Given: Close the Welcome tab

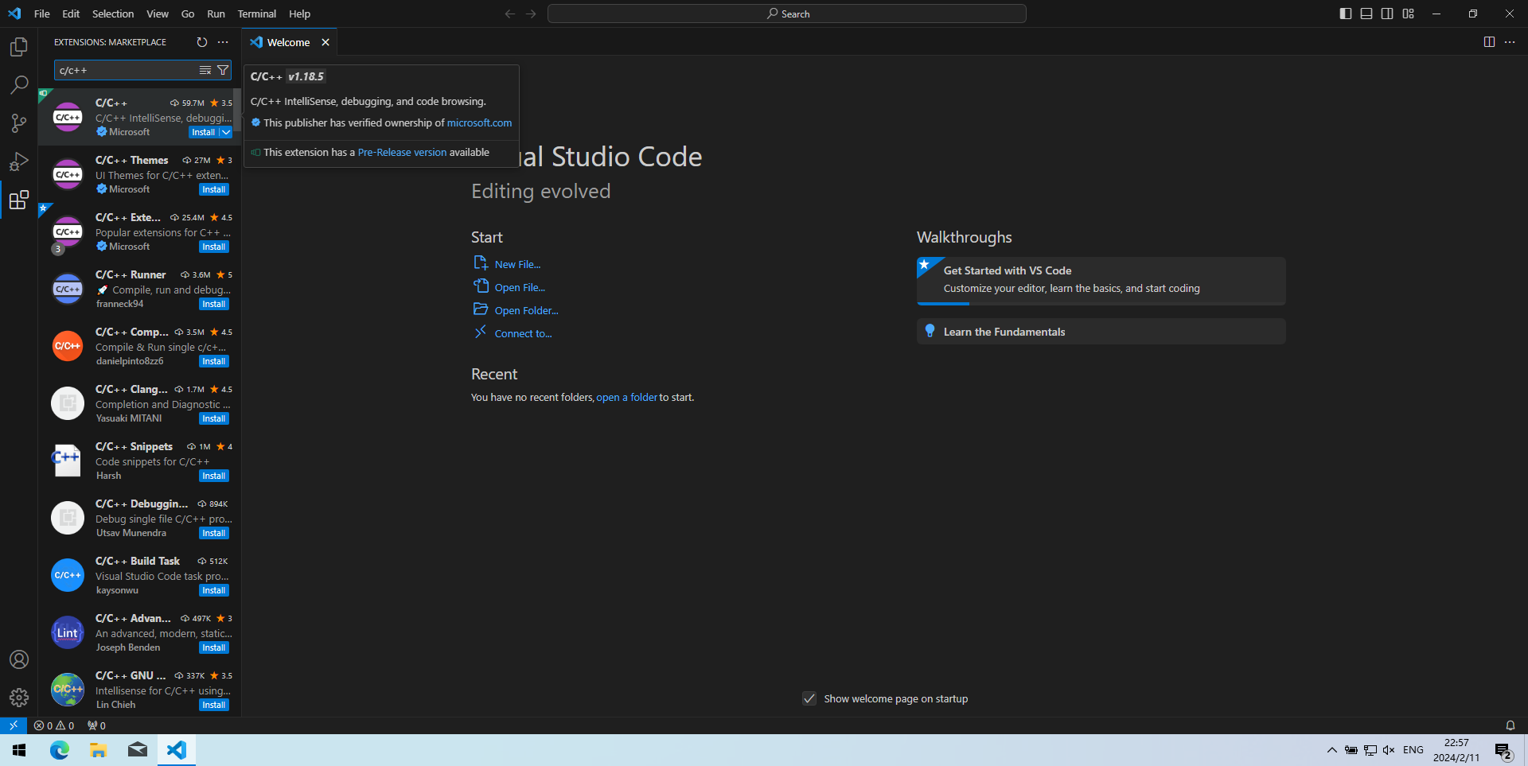Looking at the screenshot, I should tap(325, 42).
